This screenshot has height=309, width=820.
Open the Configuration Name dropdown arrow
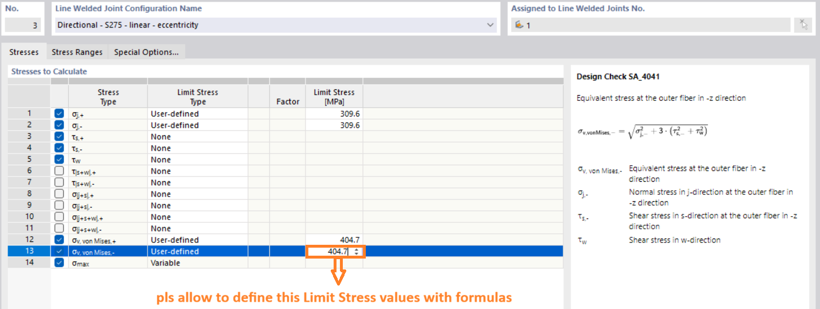(490, 25)
